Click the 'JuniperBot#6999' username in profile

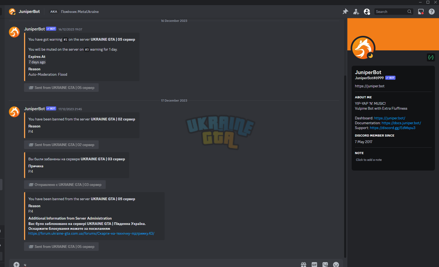[369, 78]
